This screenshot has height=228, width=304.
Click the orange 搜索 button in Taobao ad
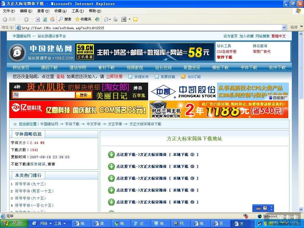(83, 95)
